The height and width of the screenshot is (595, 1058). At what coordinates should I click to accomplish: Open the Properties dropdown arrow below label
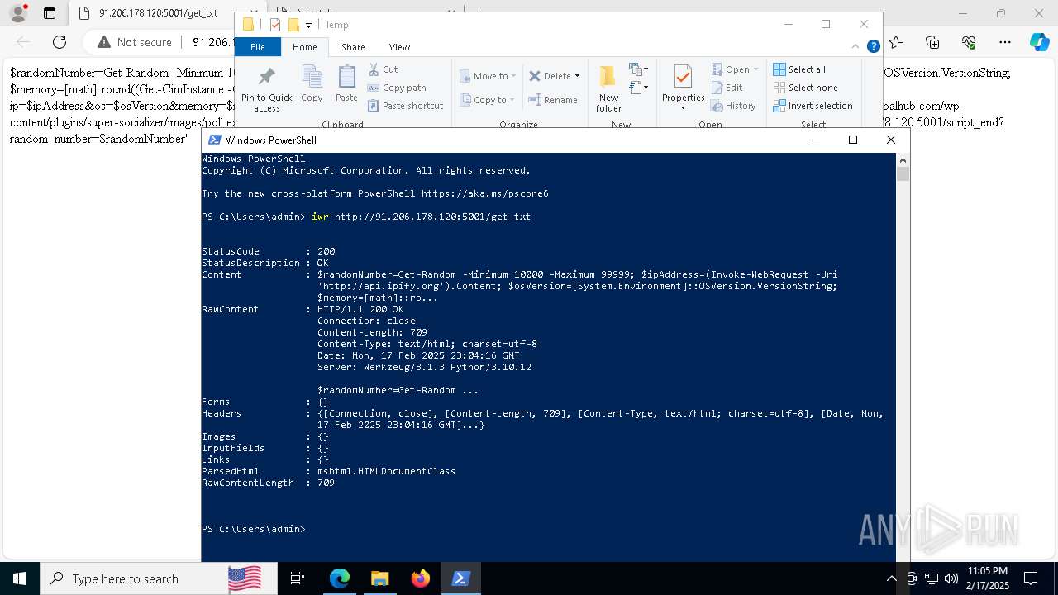click(683, 108)
